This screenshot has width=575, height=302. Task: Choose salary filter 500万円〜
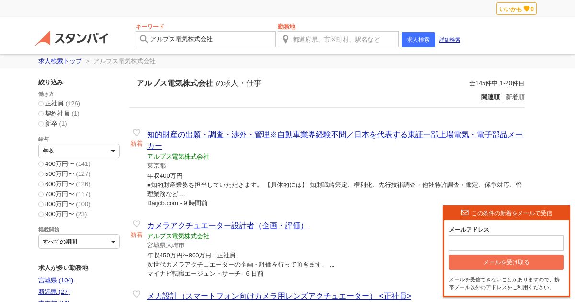click(41, 174)
